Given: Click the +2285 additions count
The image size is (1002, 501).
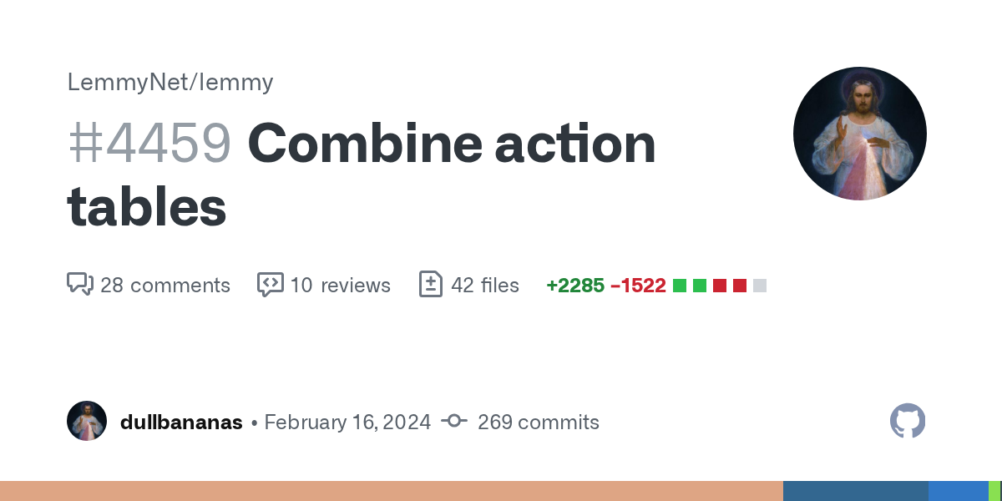Looking at the screenshot, I should coord(575,286).
